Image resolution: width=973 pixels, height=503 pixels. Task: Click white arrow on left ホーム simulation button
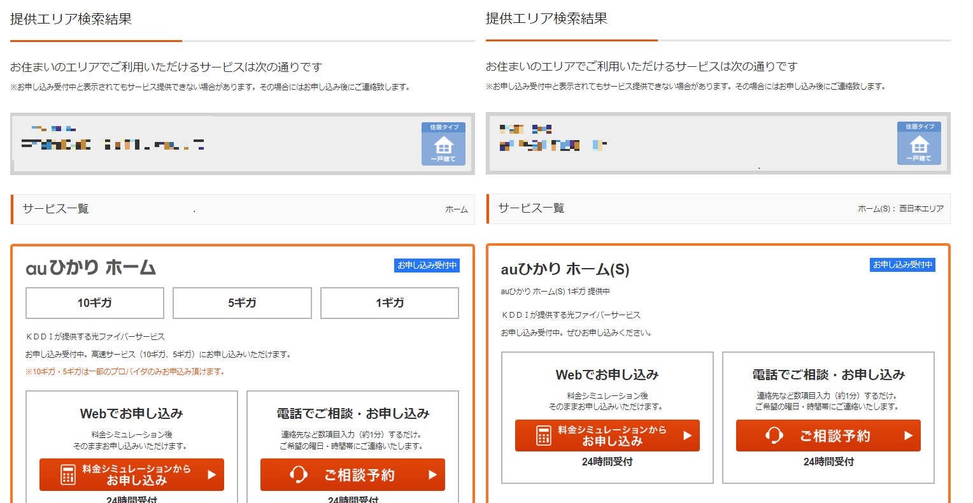[212, 474]
